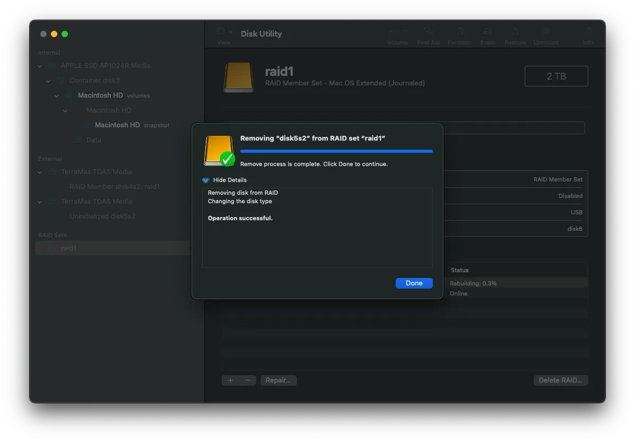Screen dimensions: 635x442
Task: Click the Erase toolbar icon
Action: (488, 32)
